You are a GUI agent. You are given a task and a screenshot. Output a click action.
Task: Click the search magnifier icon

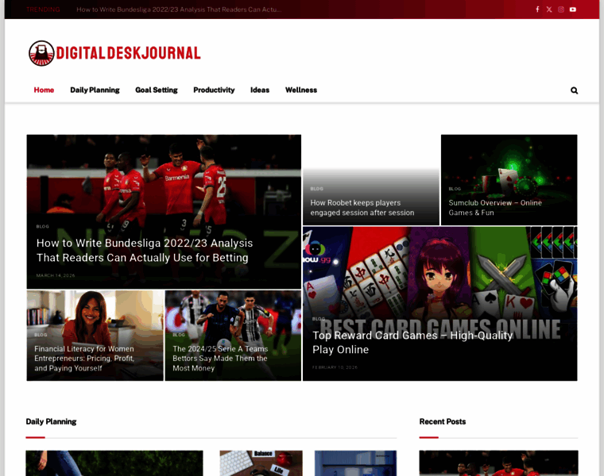[574, 90]
